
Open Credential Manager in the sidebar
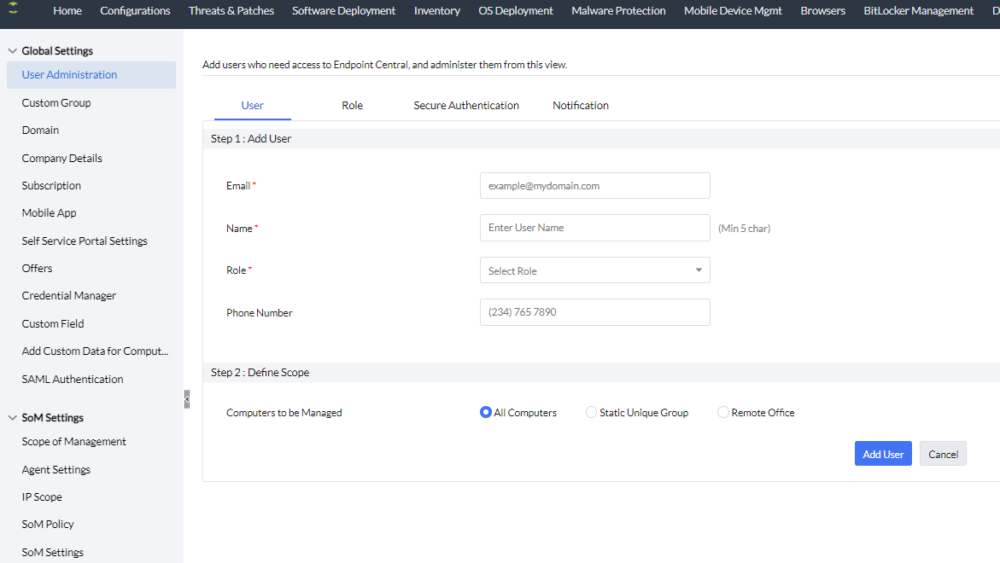(69, 296)
